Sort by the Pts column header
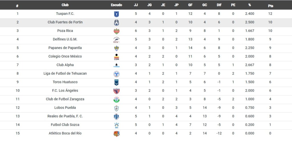The height and width of the screenshot is (142, 292). (x=270, y=5)
